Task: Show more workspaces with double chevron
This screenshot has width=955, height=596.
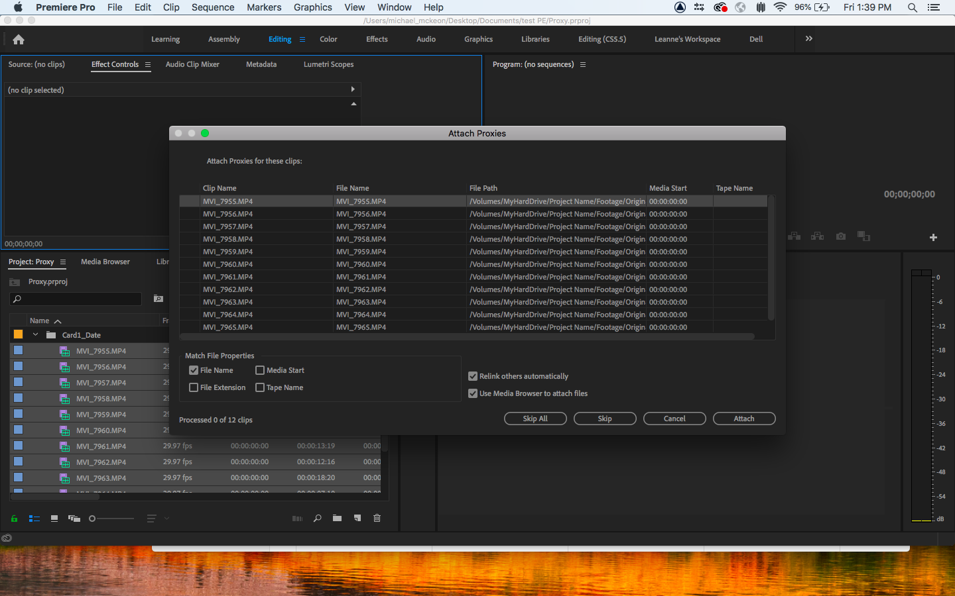Action: (x=808, y=38)
